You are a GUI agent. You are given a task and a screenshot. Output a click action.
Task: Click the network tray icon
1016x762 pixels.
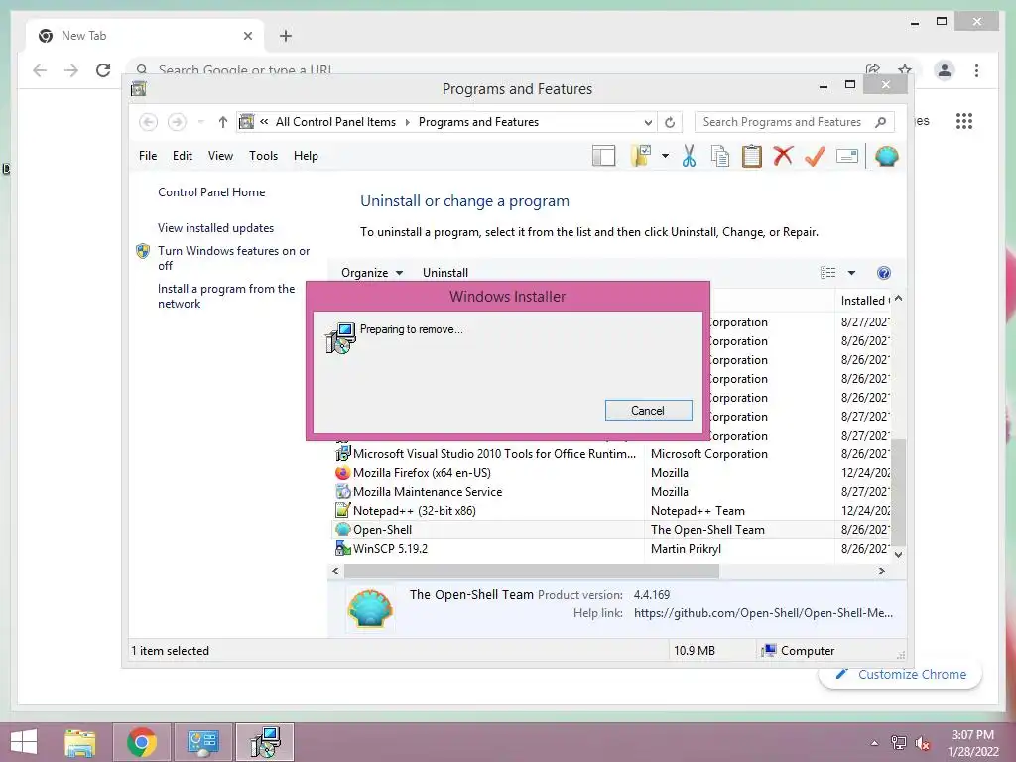coord(899,743)
